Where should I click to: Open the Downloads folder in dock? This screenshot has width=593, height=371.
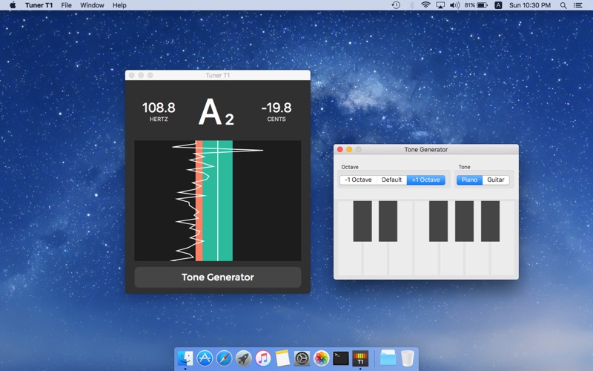[388, 358]
